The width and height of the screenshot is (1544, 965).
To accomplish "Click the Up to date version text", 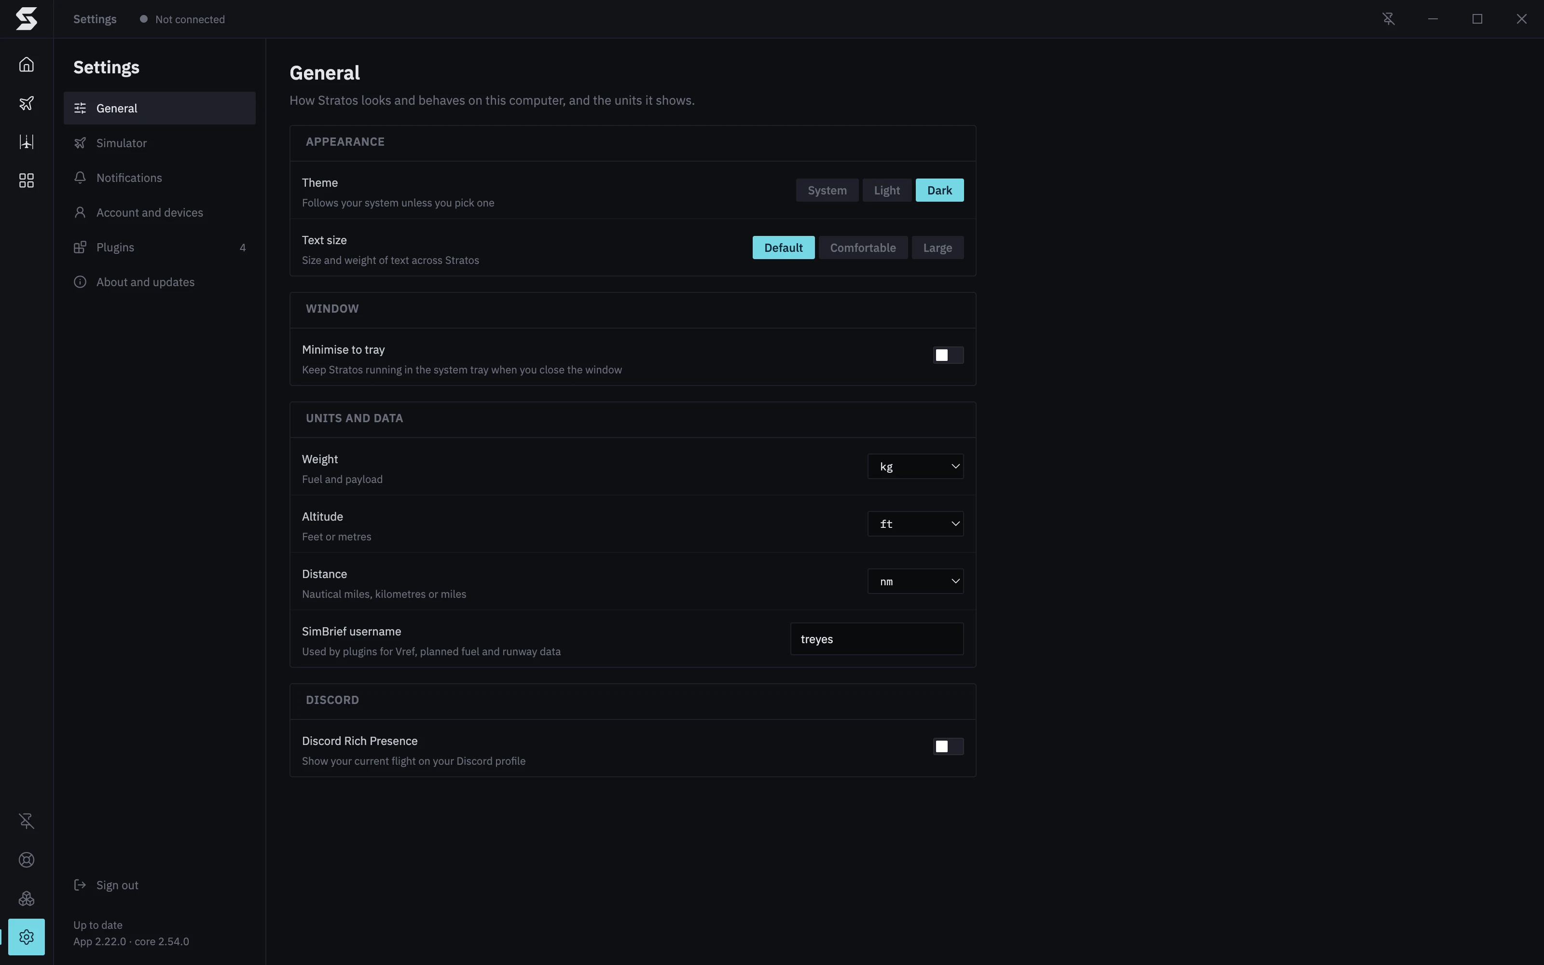I will (97, 925).
